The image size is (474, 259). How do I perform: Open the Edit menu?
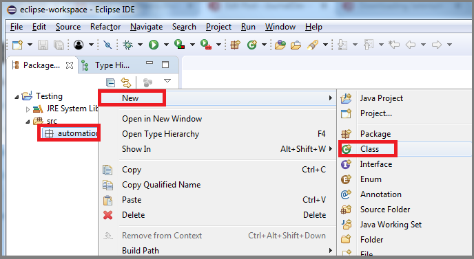tap(39, 27)
